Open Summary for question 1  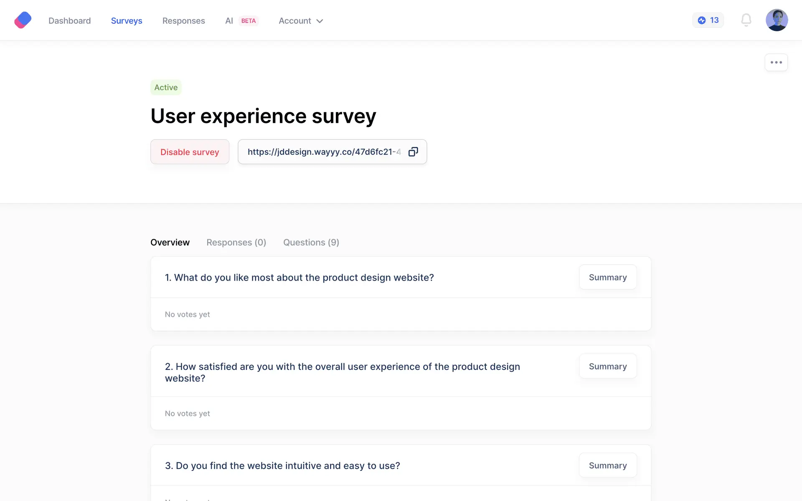607,277
